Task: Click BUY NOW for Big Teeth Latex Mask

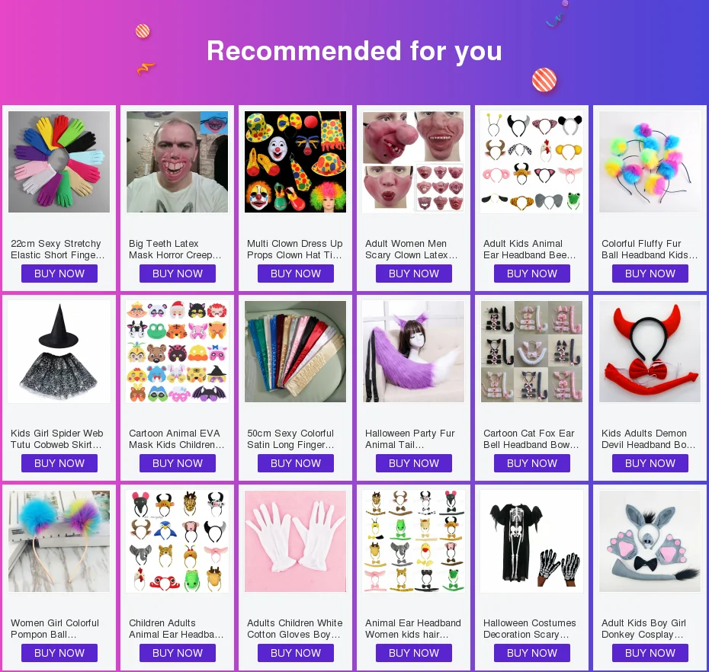Action: click(177, 274)
